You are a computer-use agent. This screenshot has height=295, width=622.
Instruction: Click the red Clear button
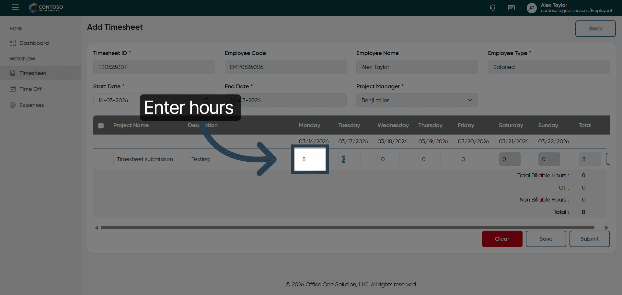pyautogui.click(x=502, y=239)
